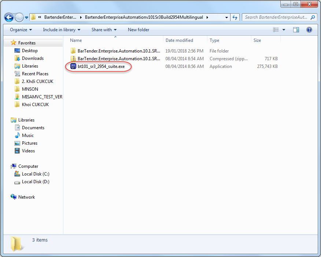Maximize the Explorer window
321x257 pixels.
(296, 4)
